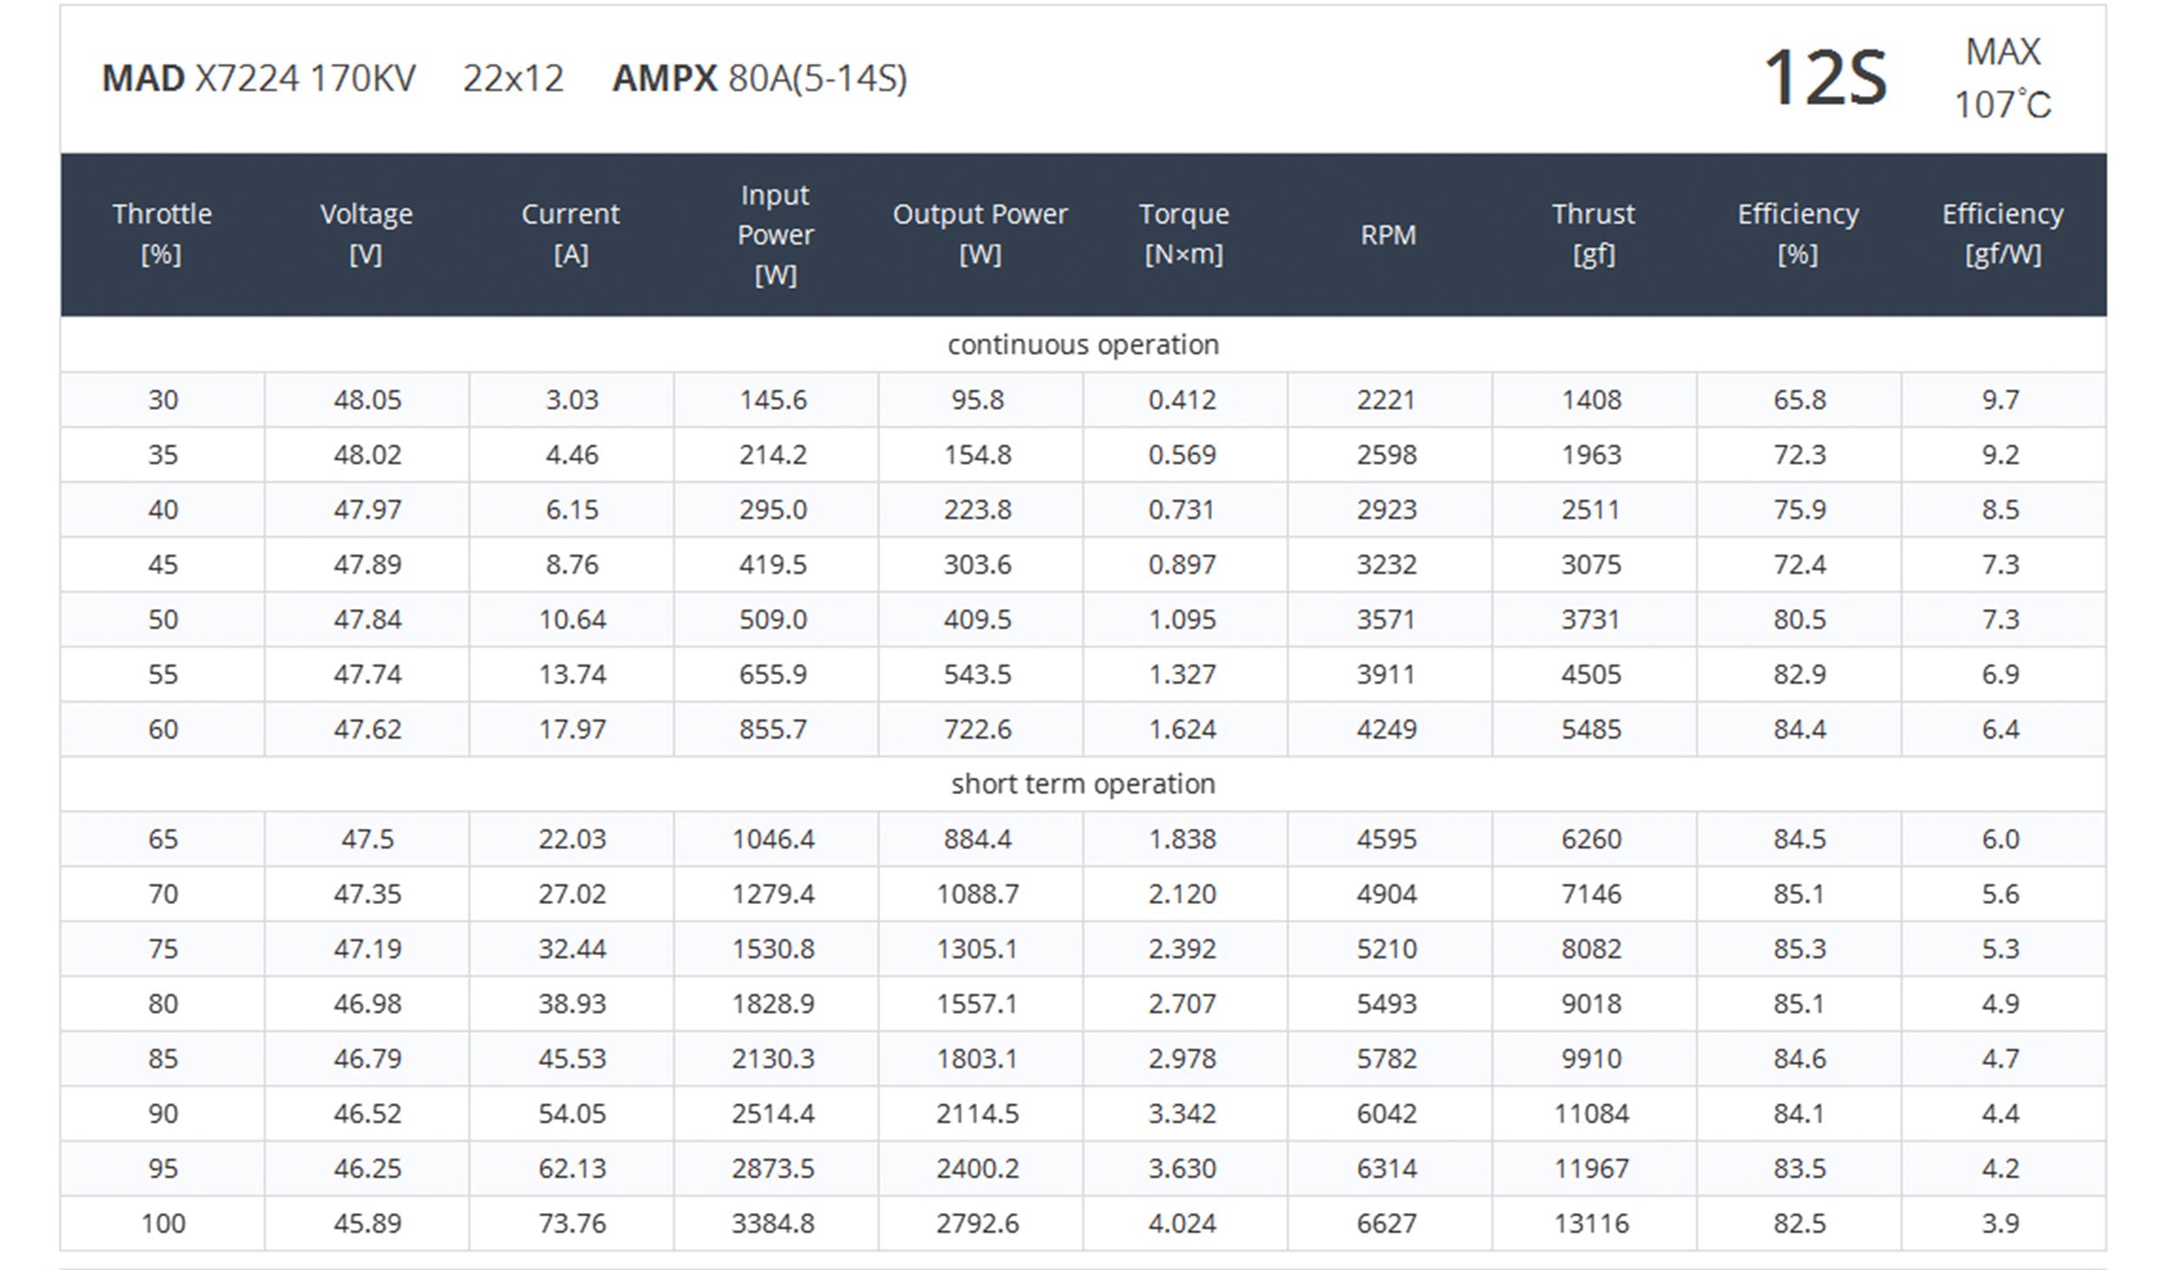The width and height of the screenshot is (2164, 1270).
Task: Click the large 12S label
Action: click(x=1825, y=79)
